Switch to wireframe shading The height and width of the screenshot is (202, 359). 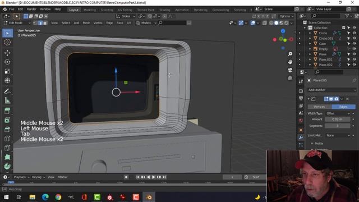click(271, 23)
